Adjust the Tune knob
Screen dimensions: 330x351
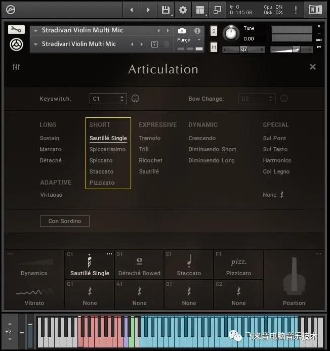231,33
